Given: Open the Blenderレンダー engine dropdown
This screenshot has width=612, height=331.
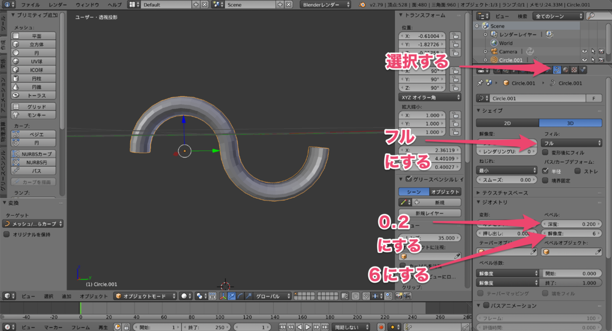Looking at the screenshot, I should point(325,5).
